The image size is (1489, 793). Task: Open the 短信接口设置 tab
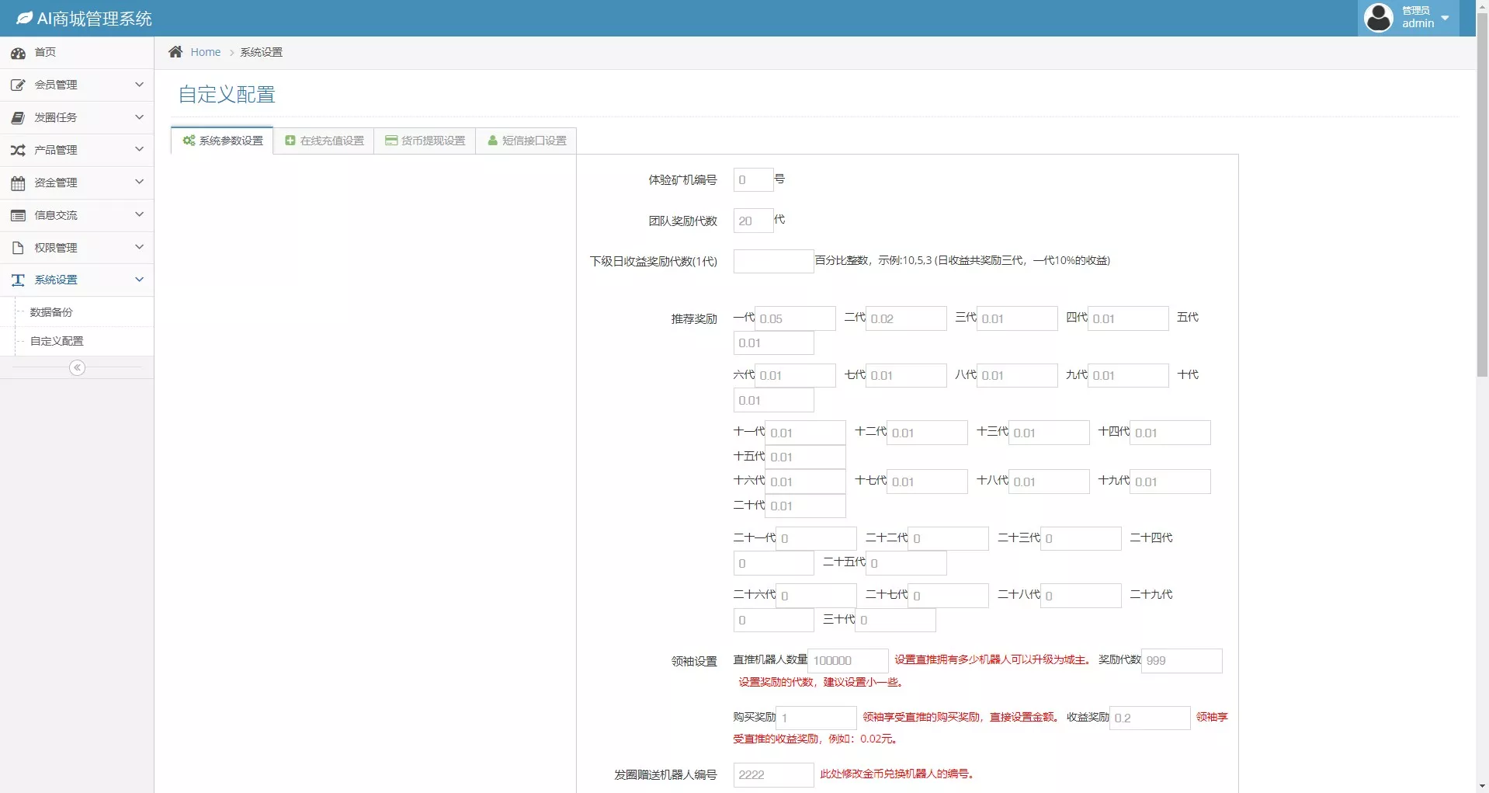[526, 141]
